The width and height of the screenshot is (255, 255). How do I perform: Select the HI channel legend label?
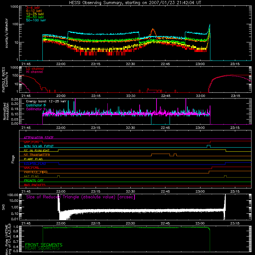(x=35, y=72)
